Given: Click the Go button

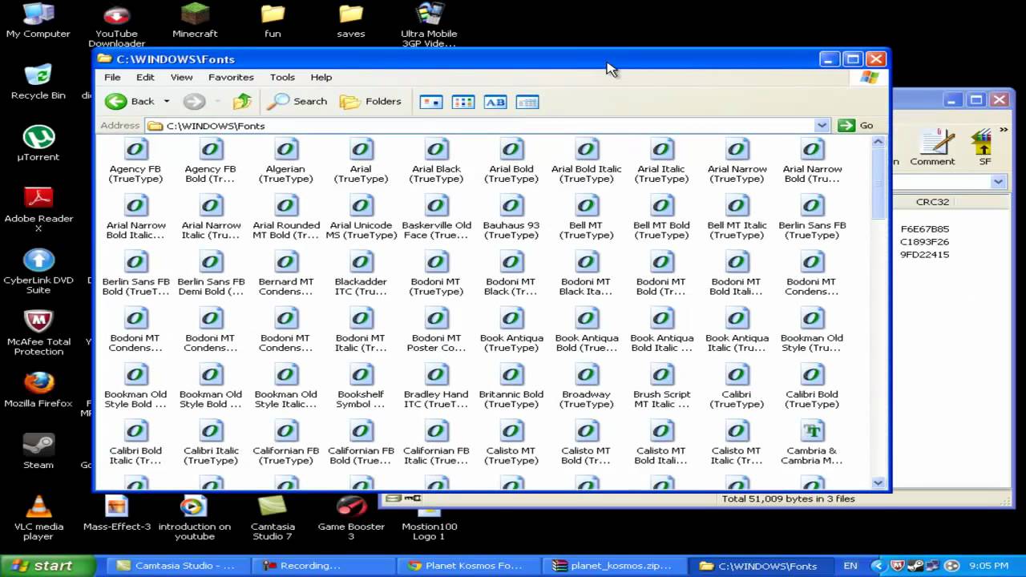Looking at the screenshot, I should click(855, 126).
